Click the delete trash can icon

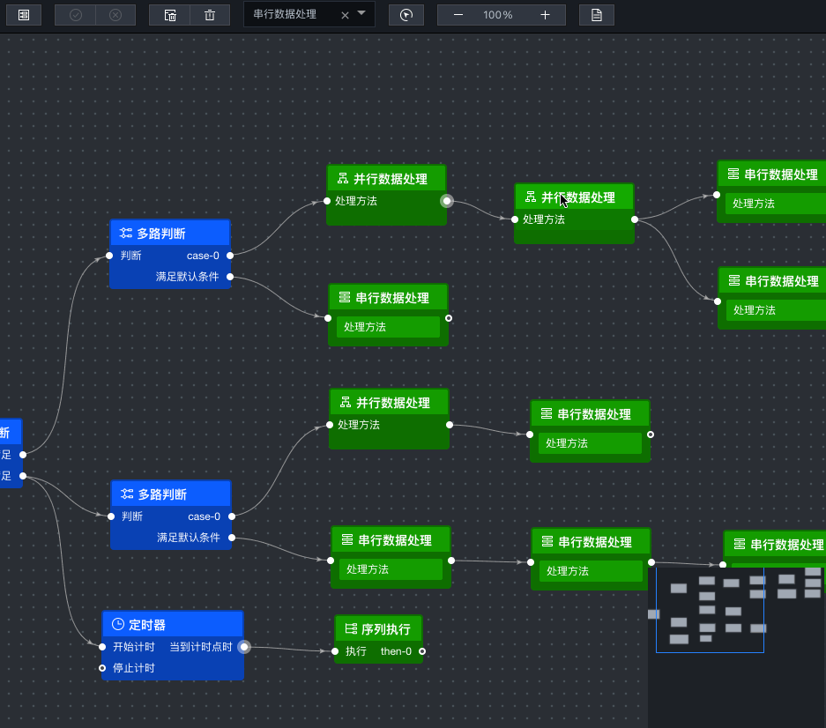(x=210, y=15)
